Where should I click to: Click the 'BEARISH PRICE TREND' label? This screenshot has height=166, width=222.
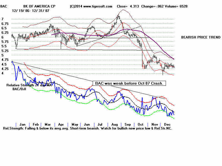201,37
